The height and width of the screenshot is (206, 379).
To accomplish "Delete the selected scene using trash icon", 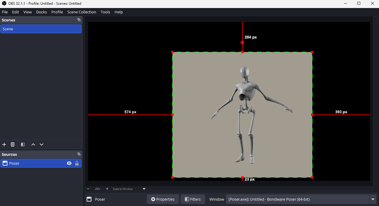I will 12,144.
